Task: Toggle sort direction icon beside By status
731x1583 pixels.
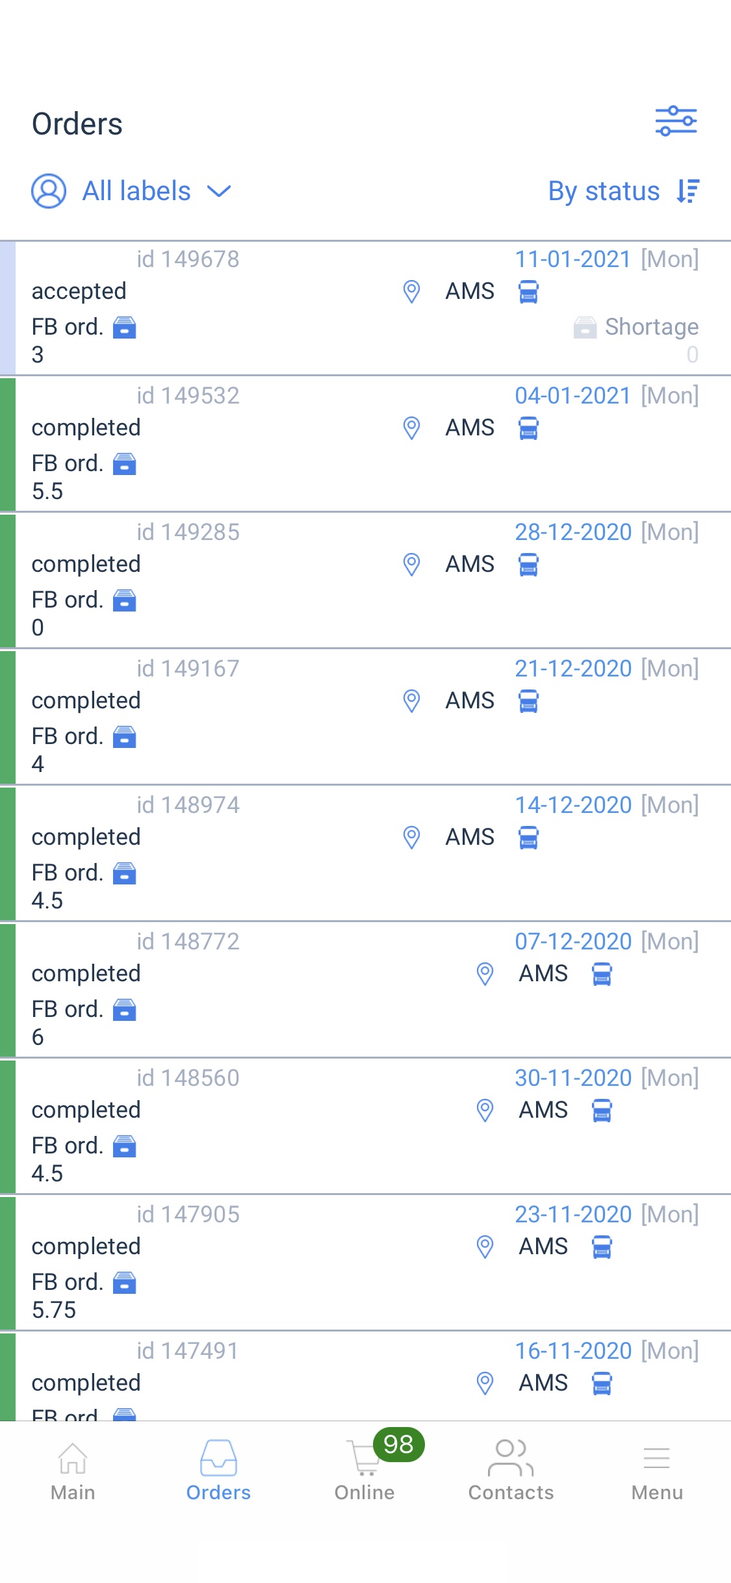Action: click(687, 191)
